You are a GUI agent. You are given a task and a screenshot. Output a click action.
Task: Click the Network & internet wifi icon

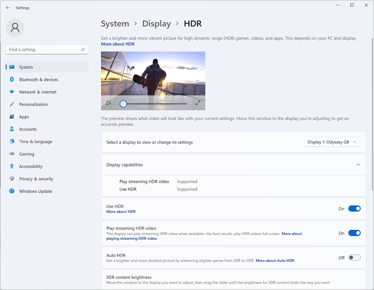(12, 92)
